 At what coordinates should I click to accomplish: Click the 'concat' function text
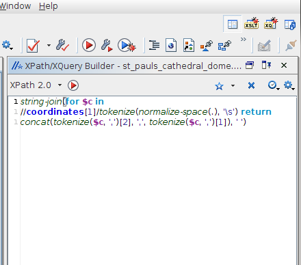[x=35, y=122]
